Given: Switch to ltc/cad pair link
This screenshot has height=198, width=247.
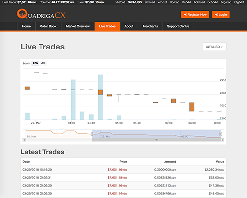Looking at the screenshot, I should [x=175, y=2].
